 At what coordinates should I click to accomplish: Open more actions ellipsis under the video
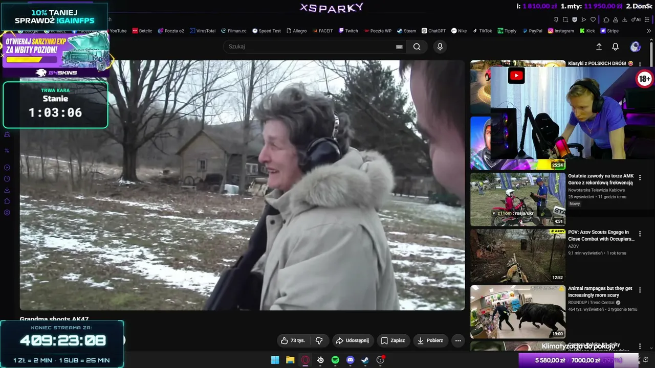[458, 340]
